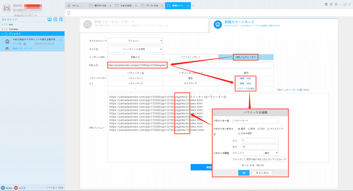Click the Samples folder icon
353x191 pixels.
(x=6, y=29)
